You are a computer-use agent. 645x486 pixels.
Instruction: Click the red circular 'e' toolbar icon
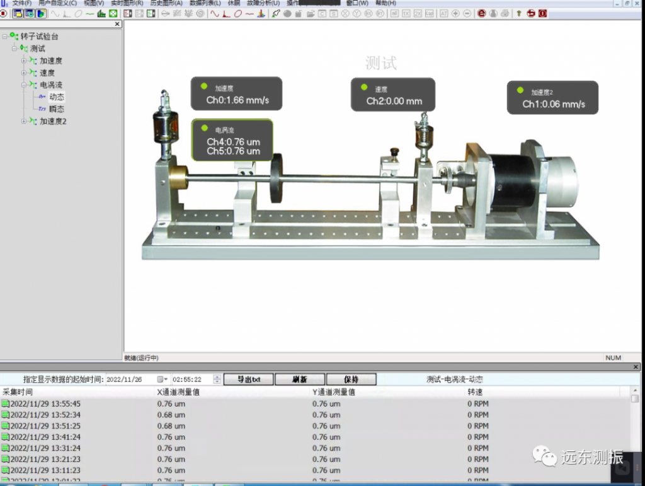[482, 13]
